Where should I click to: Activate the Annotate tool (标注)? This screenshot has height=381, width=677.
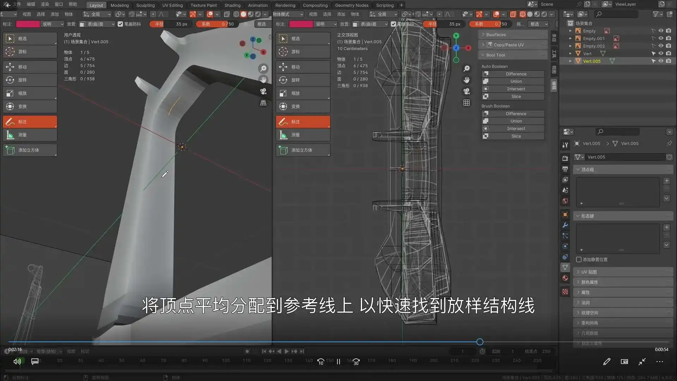(30, 121)
